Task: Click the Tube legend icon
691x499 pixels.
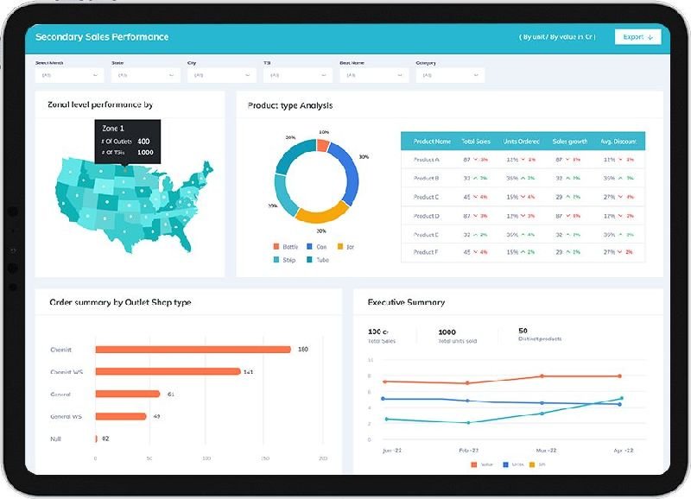Action: click(310, 260)
